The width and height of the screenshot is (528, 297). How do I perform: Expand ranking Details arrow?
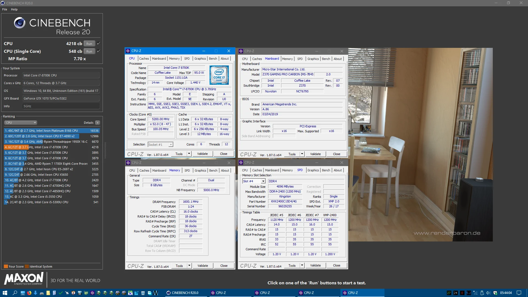click(x=98, y=123)
